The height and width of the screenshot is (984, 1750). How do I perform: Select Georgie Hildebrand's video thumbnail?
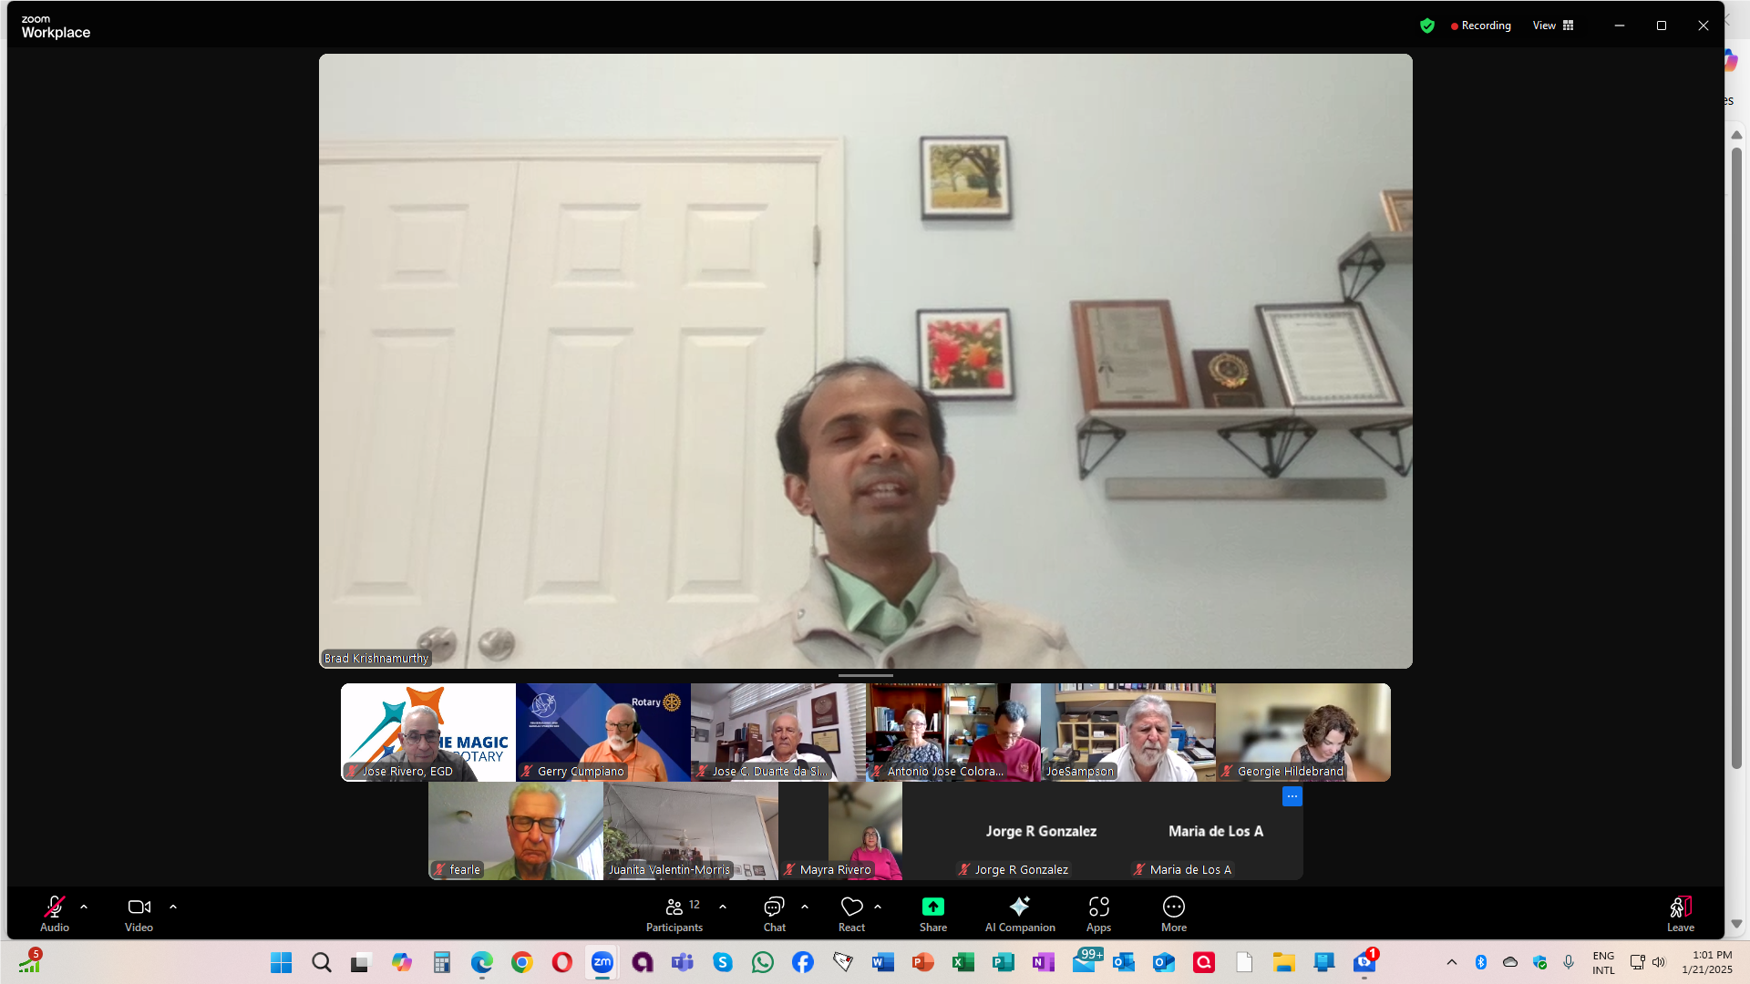click(1302, 732)
